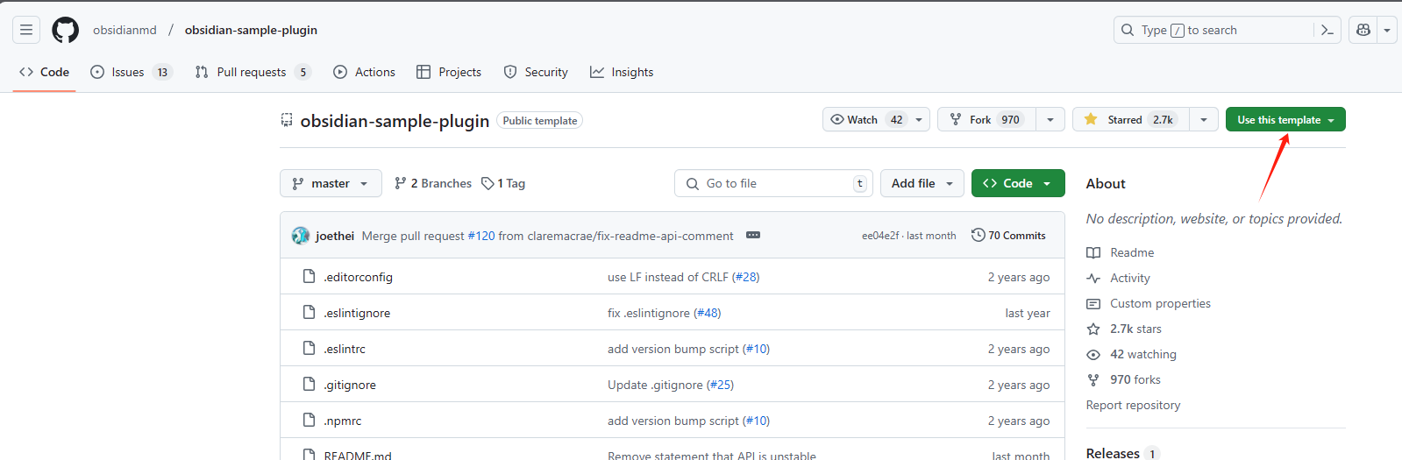Open the hamburger navigation menu
1402x460 pixels.
26,30
